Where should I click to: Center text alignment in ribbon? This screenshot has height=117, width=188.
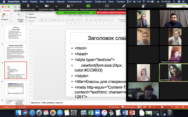tap(91, 20)
